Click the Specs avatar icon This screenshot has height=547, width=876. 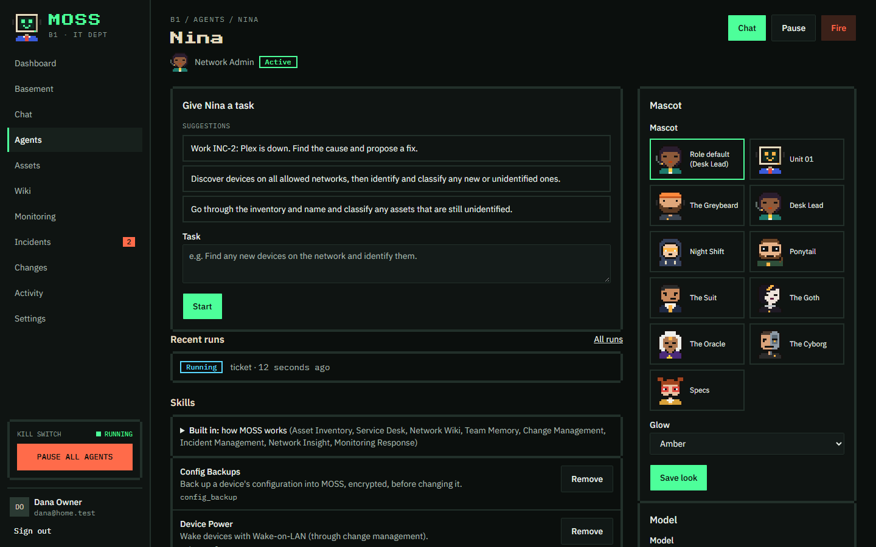[x=670, y=390]
